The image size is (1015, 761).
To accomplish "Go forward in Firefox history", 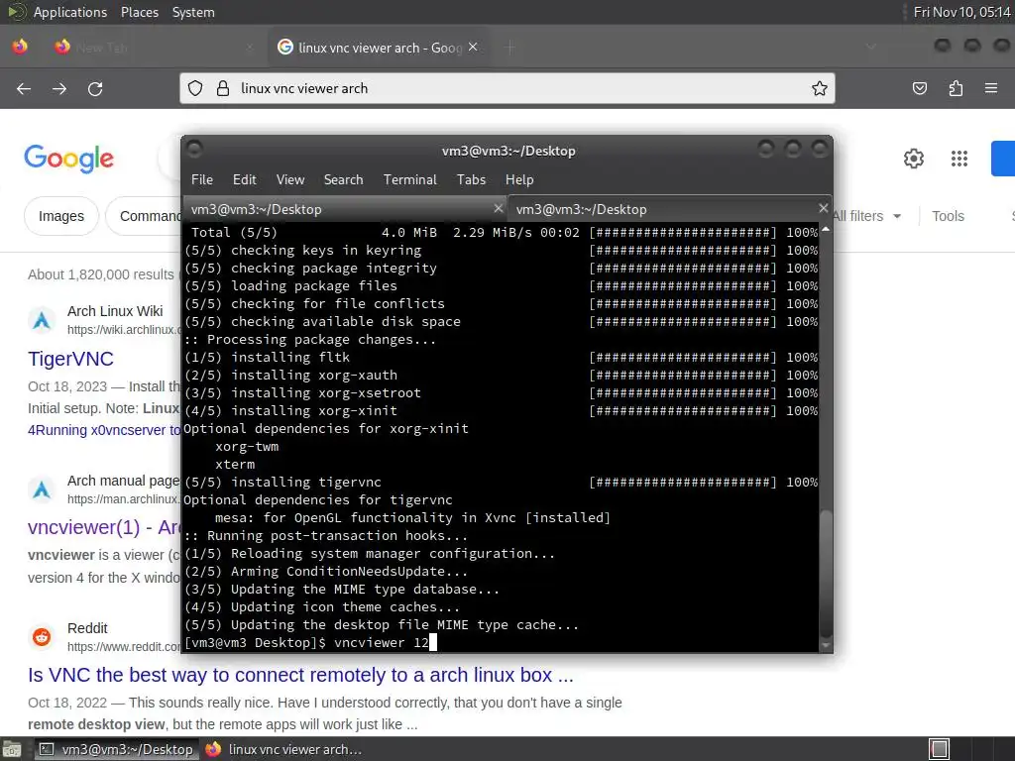I will 59,88.
